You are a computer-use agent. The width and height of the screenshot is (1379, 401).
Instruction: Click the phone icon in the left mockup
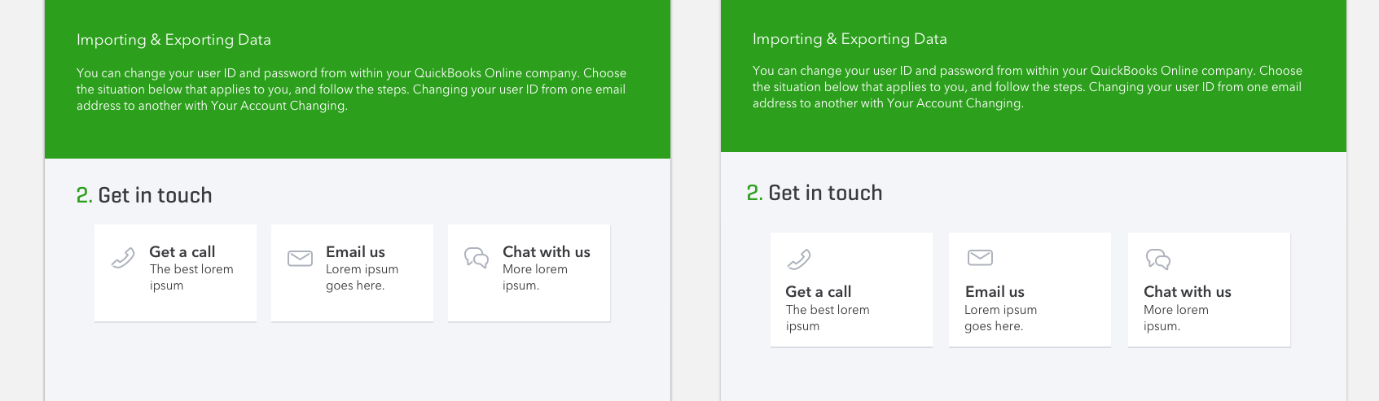tap(123, 259)
